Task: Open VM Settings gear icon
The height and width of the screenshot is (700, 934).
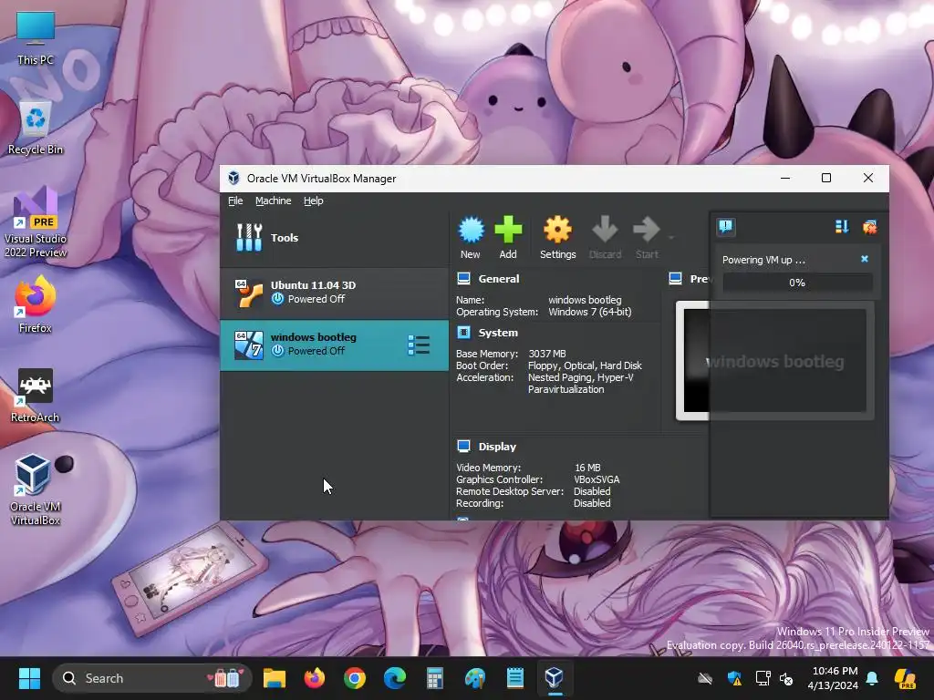Action: click(x=557, y=230)
